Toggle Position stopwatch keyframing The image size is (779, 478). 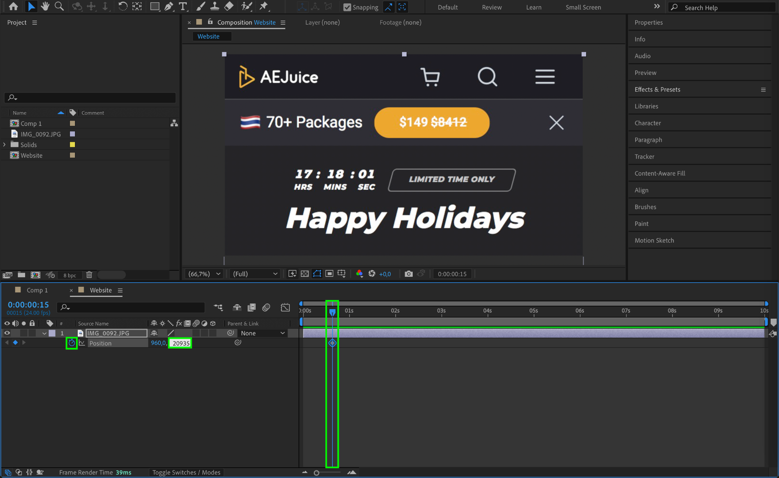pyautogui.click(x=72, y=343)
